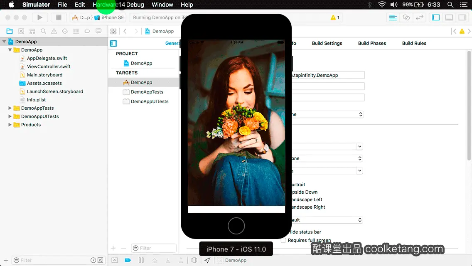This screenshot has width=472, height=266.
Task: Open the Status Bar Style dropdown showing Default
Action: tap(327, 220)
